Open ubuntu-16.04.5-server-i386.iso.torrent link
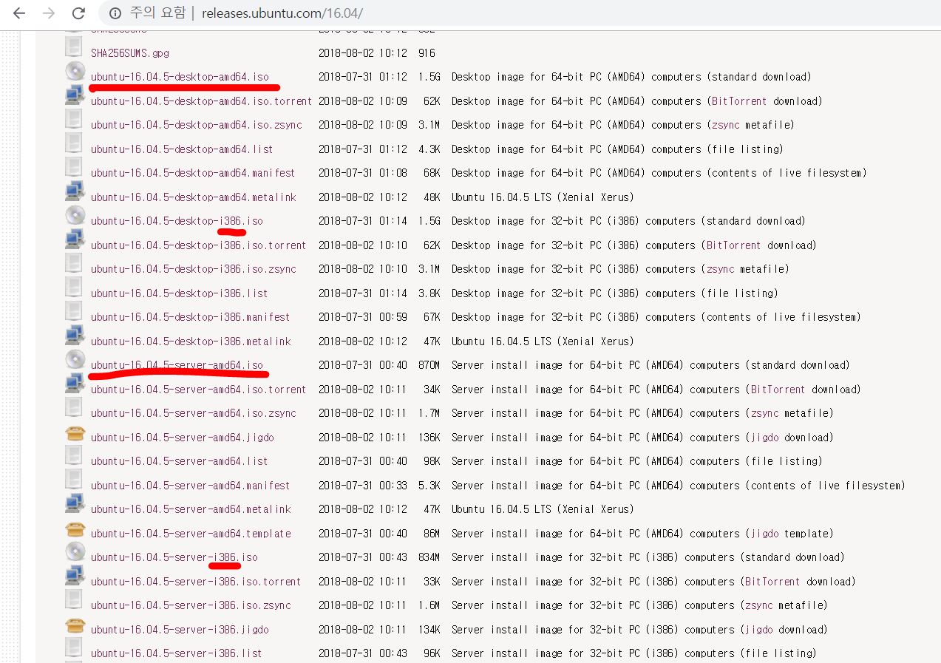Screen dimensions: 941x663 tap(196, 582)
